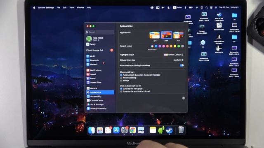Open the green Android app in the Dock

tap(161, 130)
